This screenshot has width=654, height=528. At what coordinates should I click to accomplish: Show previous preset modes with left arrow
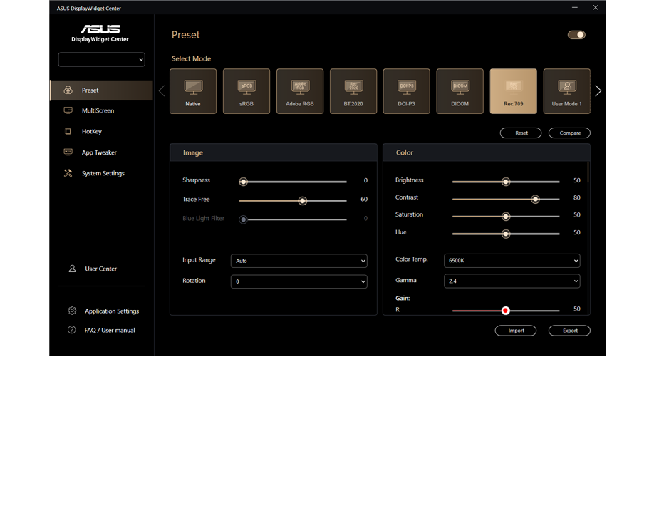coord(162,91)
